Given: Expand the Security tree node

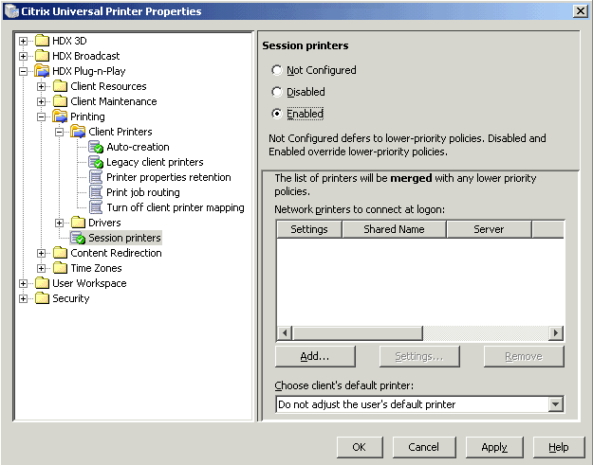Looking at the screenshot, I should pyautogui.click(x=23, y=298).
